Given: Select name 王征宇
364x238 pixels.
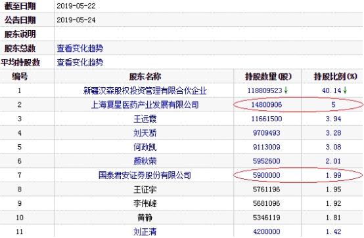Looking at the screenshot, I should click(x=145, y=189).
